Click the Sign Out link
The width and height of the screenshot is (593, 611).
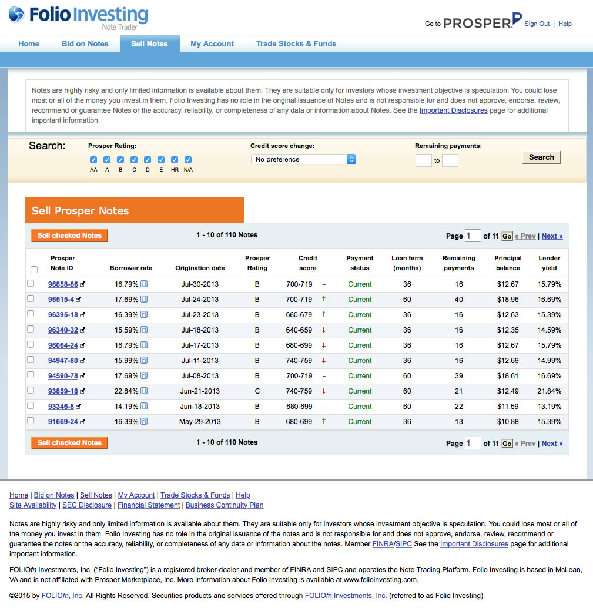537,23
